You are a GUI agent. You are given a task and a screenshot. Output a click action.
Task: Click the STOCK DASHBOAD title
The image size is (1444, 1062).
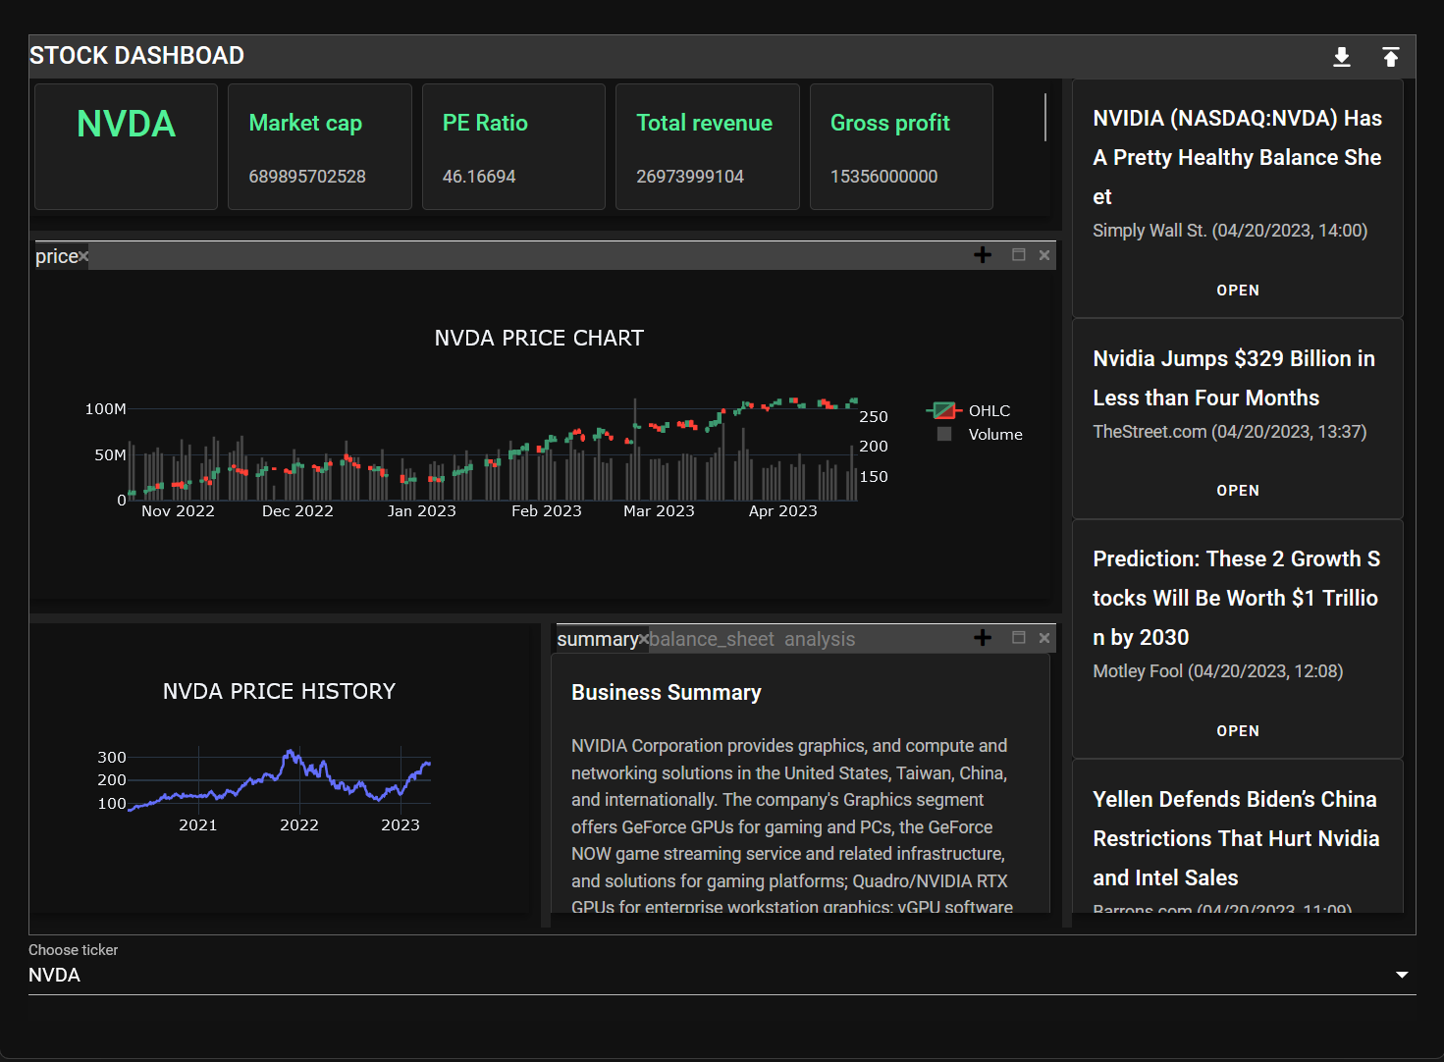[136, 56]
